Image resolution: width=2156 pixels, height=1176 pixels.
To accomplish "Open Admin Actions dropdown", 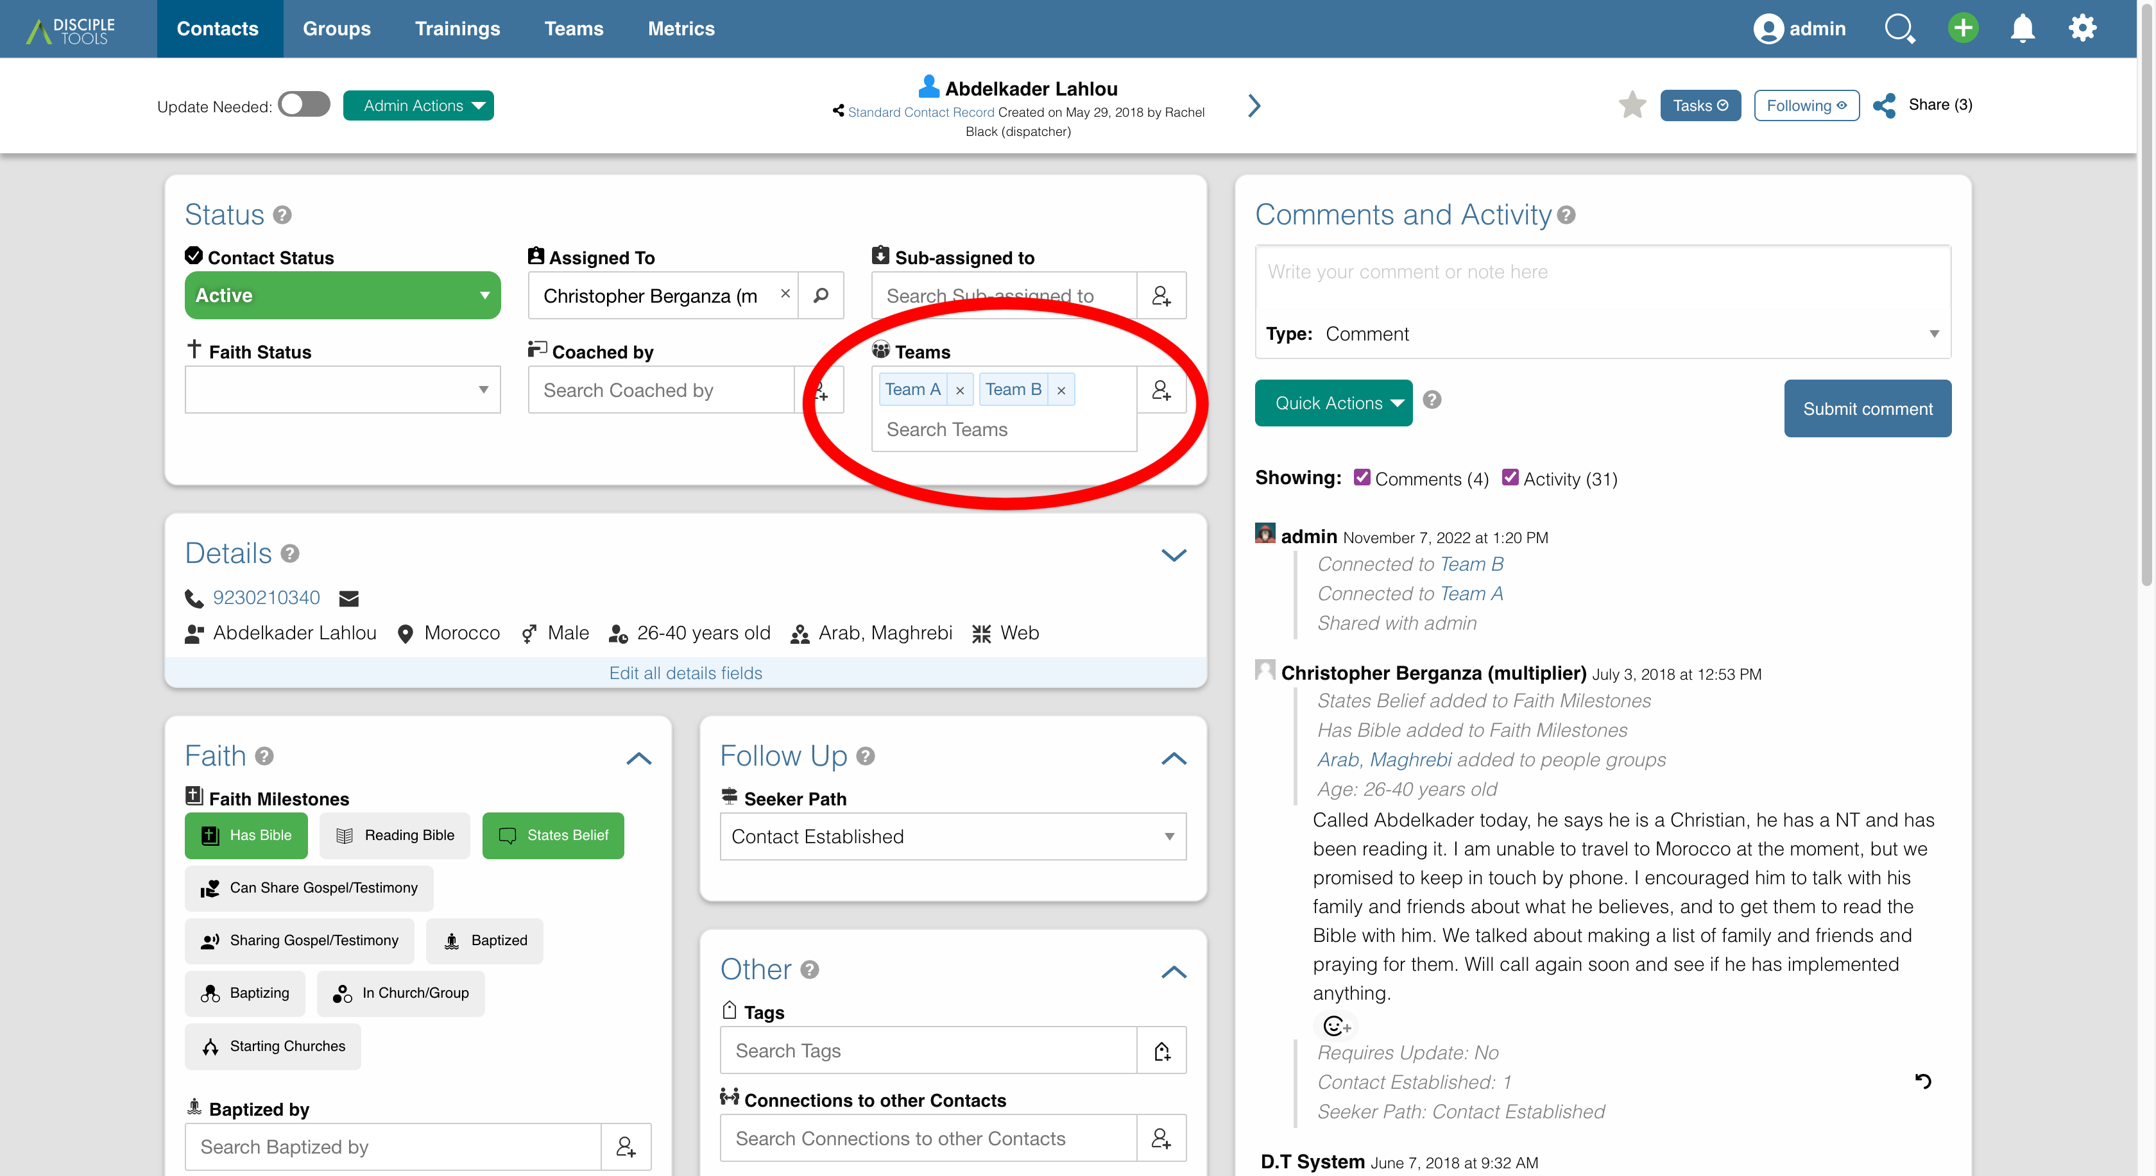I will coord(418,105).
